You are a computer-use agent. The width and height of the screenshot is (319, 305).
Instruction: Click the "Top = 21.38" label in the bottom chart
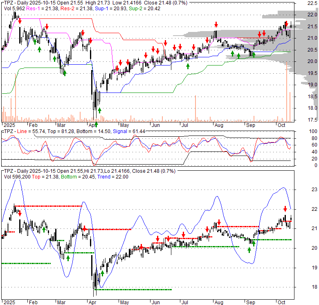click(45, 177)
